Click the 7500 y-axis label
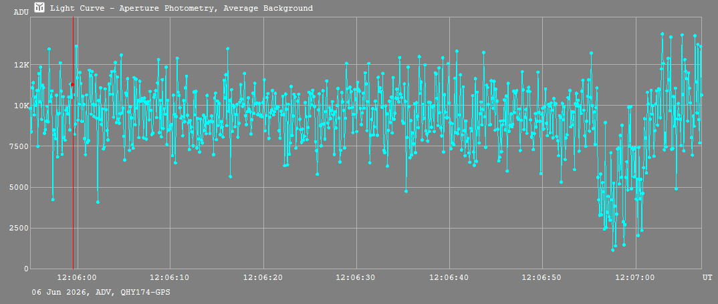 click(19, 146)
